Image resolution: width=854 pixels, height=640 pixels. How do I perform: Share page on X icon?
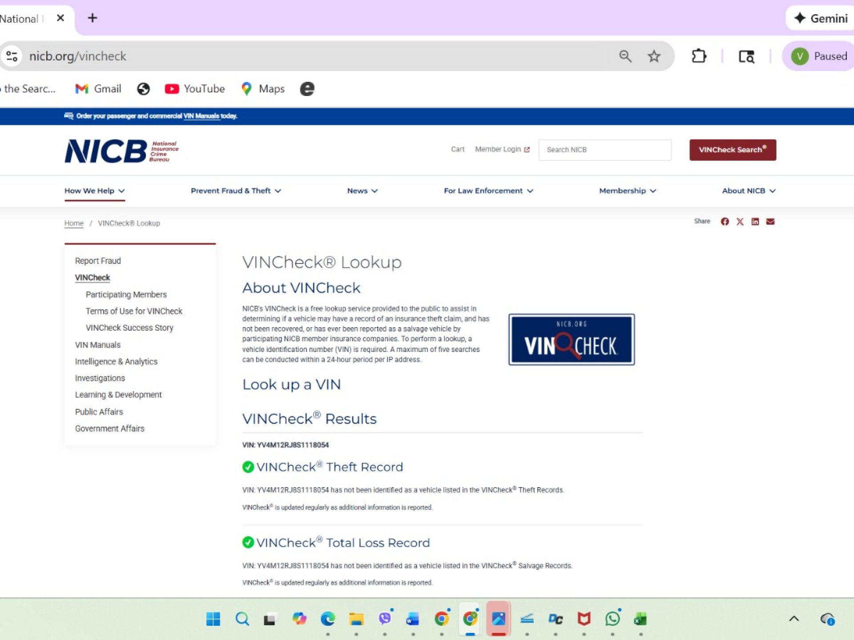[x=740, y=221]
